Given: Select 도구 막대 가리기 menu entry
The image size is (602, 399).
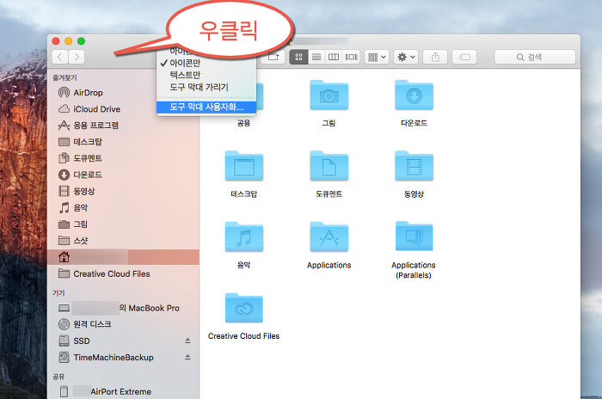Looking at the screenshot, I should 206,87.
